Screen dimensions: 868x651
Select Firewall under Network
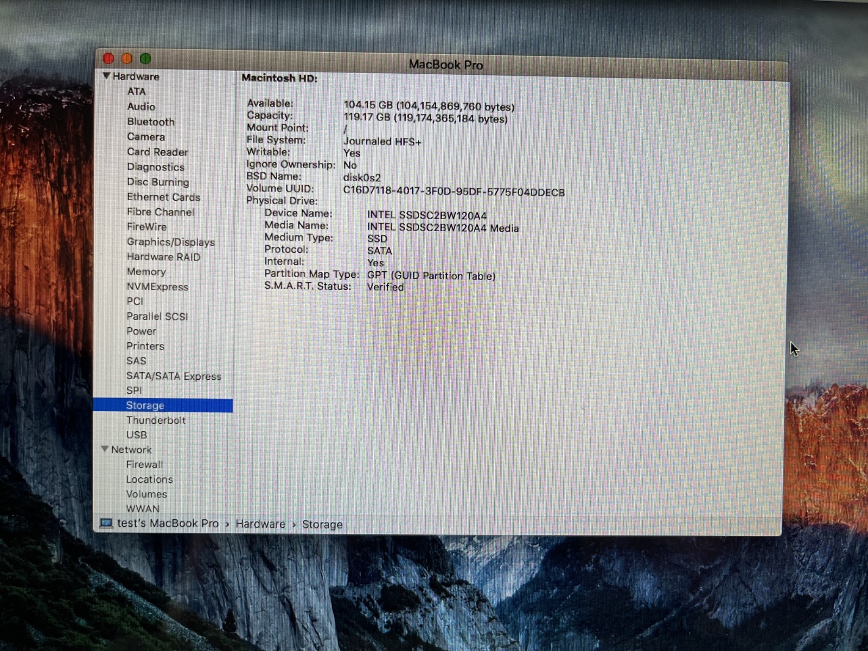coord(144,464)
